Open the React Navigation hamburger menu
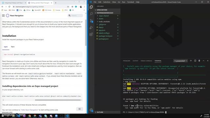 point(3,15)
